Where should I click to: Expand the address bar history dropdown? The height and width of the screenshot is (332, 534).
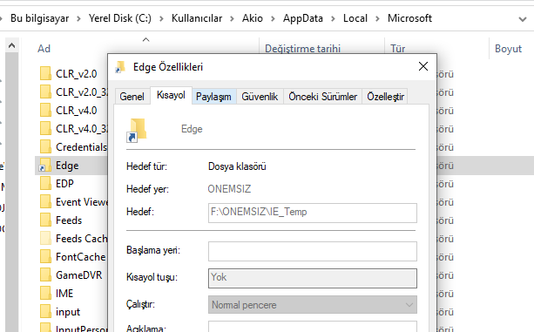[523, 19]
